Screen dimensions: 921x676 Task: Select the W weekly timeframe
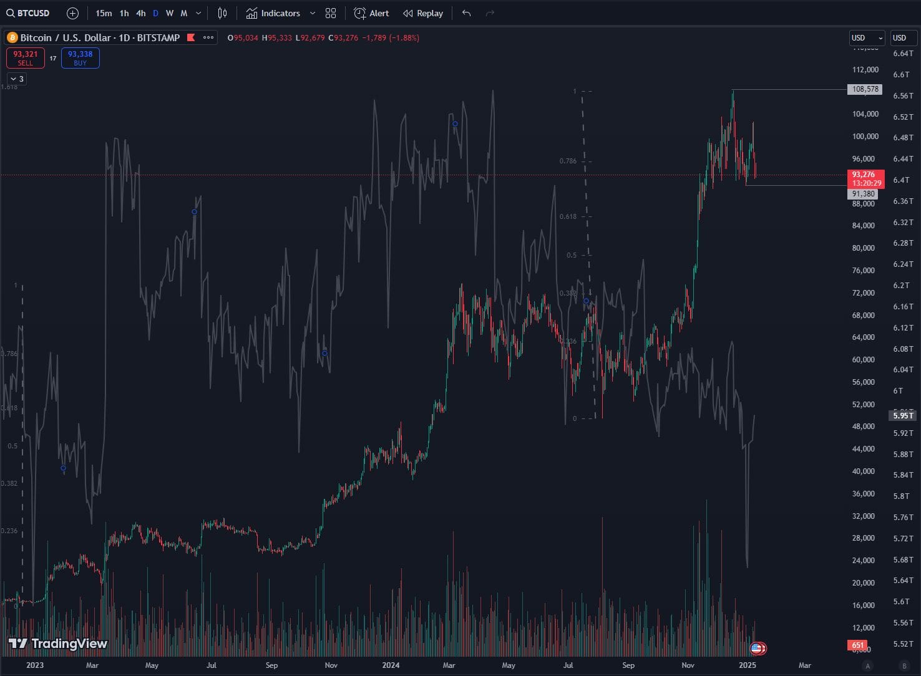(x=170, y=13)
